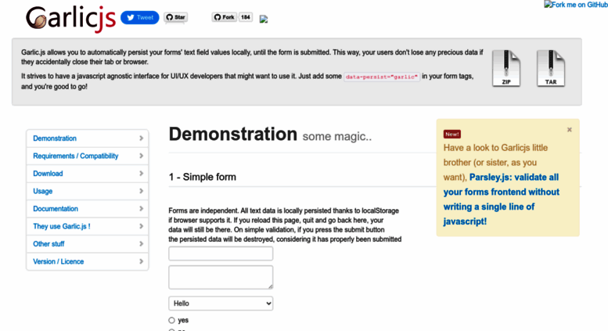Focus the multi-line textarea
Image resolution: width=608 pixels, height=331 pixels.
tap(221, 278)
